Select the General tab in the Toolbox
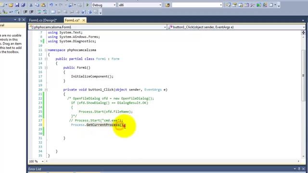The width and height of the screenshot is (308, 173). click(x=13, y=25)
